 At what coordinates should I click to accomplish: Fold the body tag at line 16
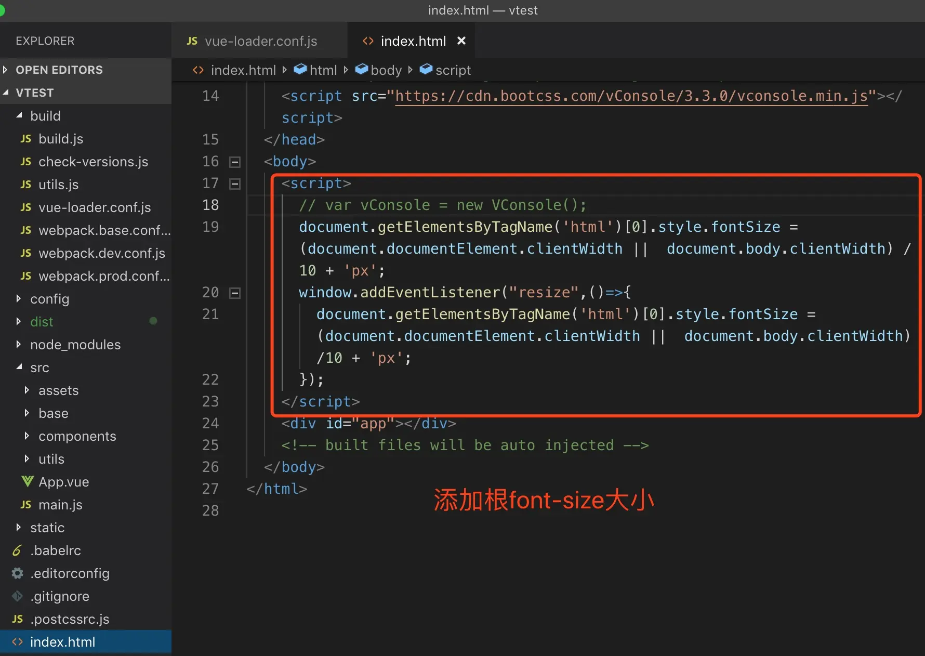(235, 162)
